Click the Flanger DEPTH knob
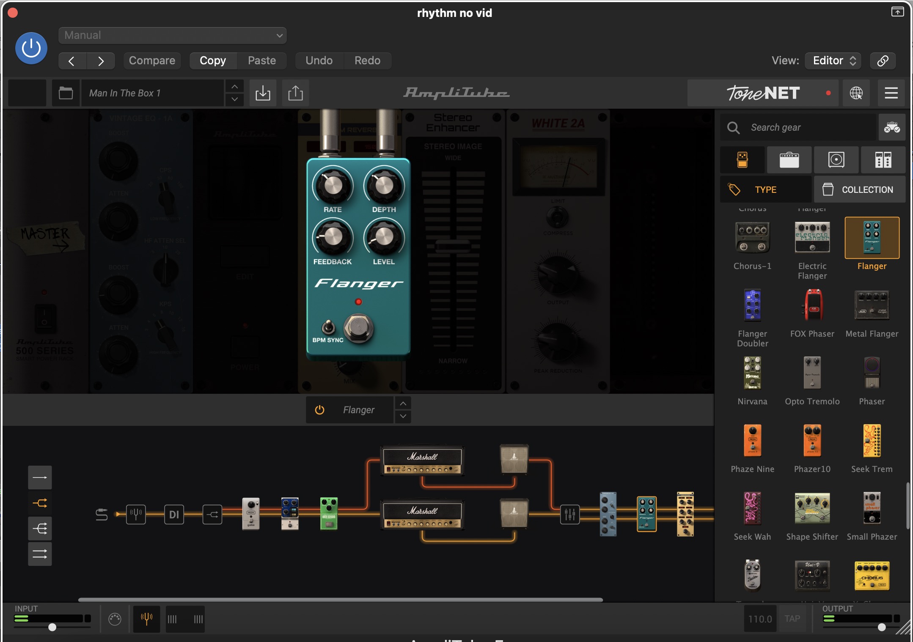This screenshot has height=642, width=913. (x=384, y=185)
